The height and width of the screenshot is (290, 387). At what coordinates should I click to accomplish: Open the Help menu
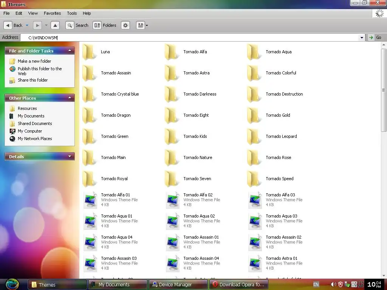[x=87, y=13]
